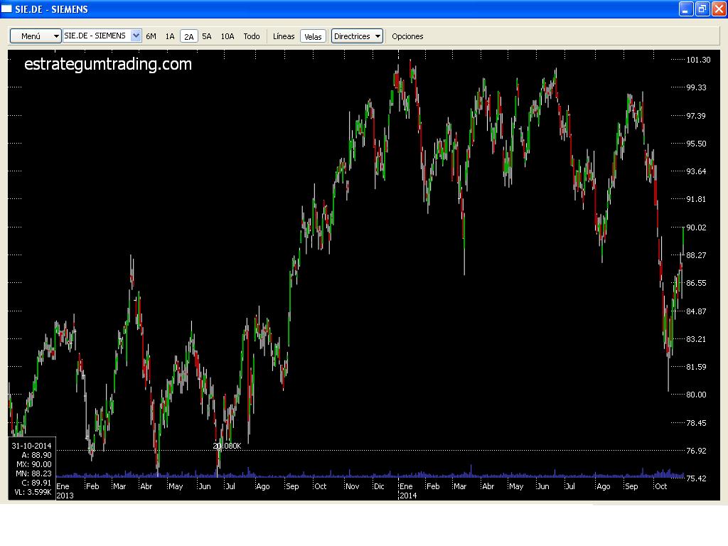
Task: Select the 1A time range
Action: (x=170, y=36)
